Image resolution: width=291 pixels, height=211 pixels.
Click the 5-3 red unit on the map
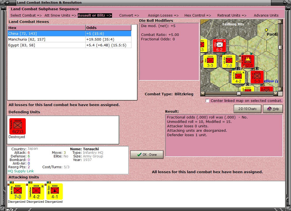click(257, 77)
